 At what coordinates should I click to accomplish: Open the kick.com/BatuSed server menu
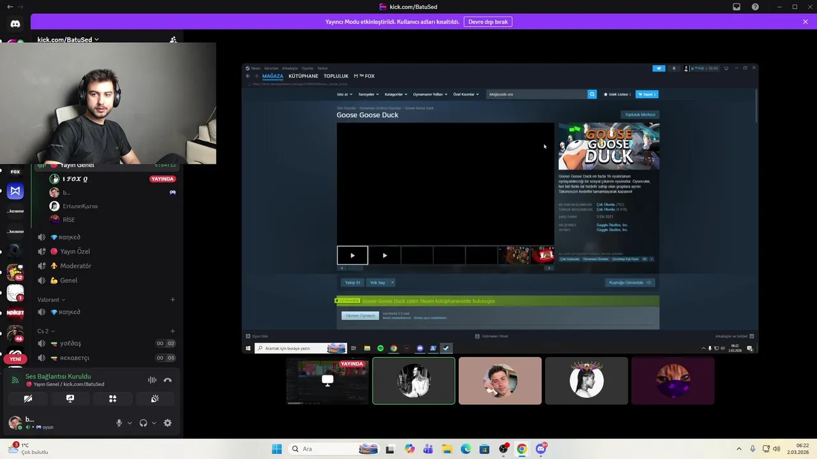tap(68, 40)
